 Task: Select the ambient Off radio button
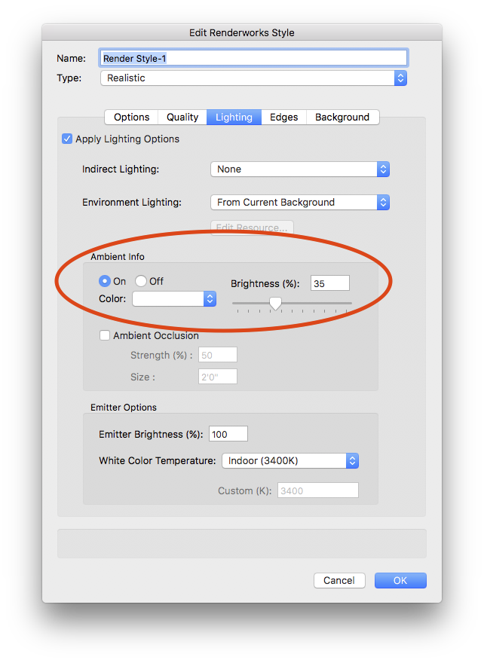click(x=141, y=281)
